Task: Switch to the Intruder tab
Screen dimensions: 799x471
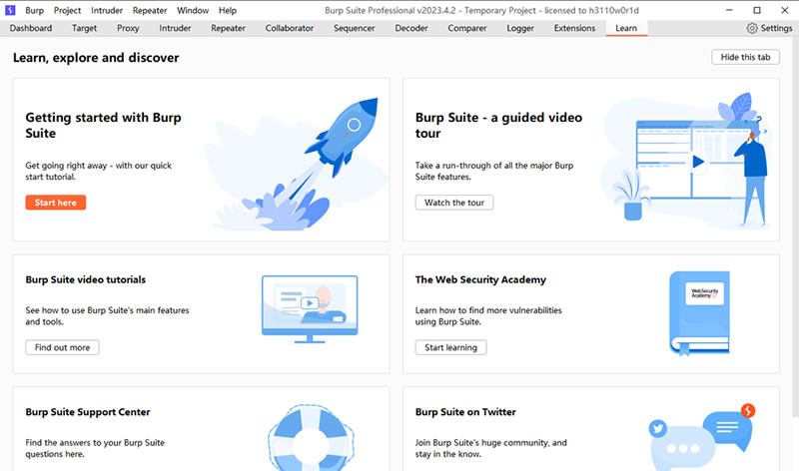Action: click(x=175, y=28)
